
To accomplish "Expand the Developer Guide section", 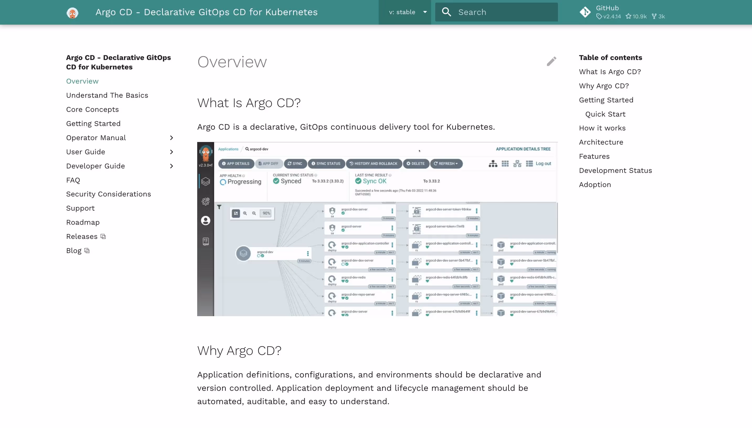I will pos(172,166).
